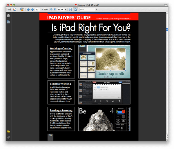Image resolution: width=174 pixels, height=149 pixels.
Task: Click the "IPAD BUYERS' GUIDE" banner title
Action: 69,18
